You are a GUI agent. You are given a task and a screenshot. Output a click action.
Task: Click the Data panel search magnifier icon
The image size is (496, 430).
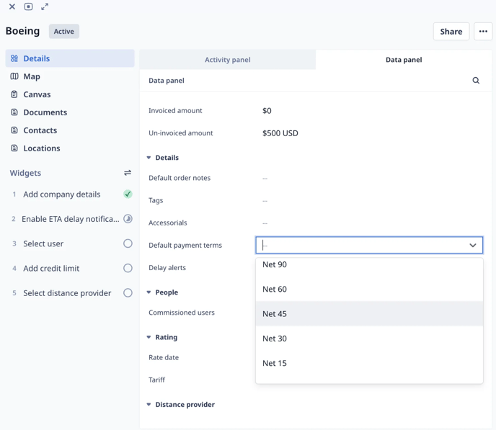[x=476, y=81]
